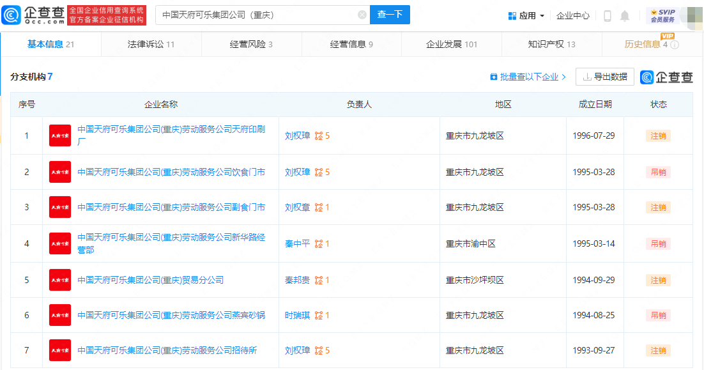Open 燕宾砂锅 branch company link
This screenshot has width=704, height=370.
[x=171, y=315]
